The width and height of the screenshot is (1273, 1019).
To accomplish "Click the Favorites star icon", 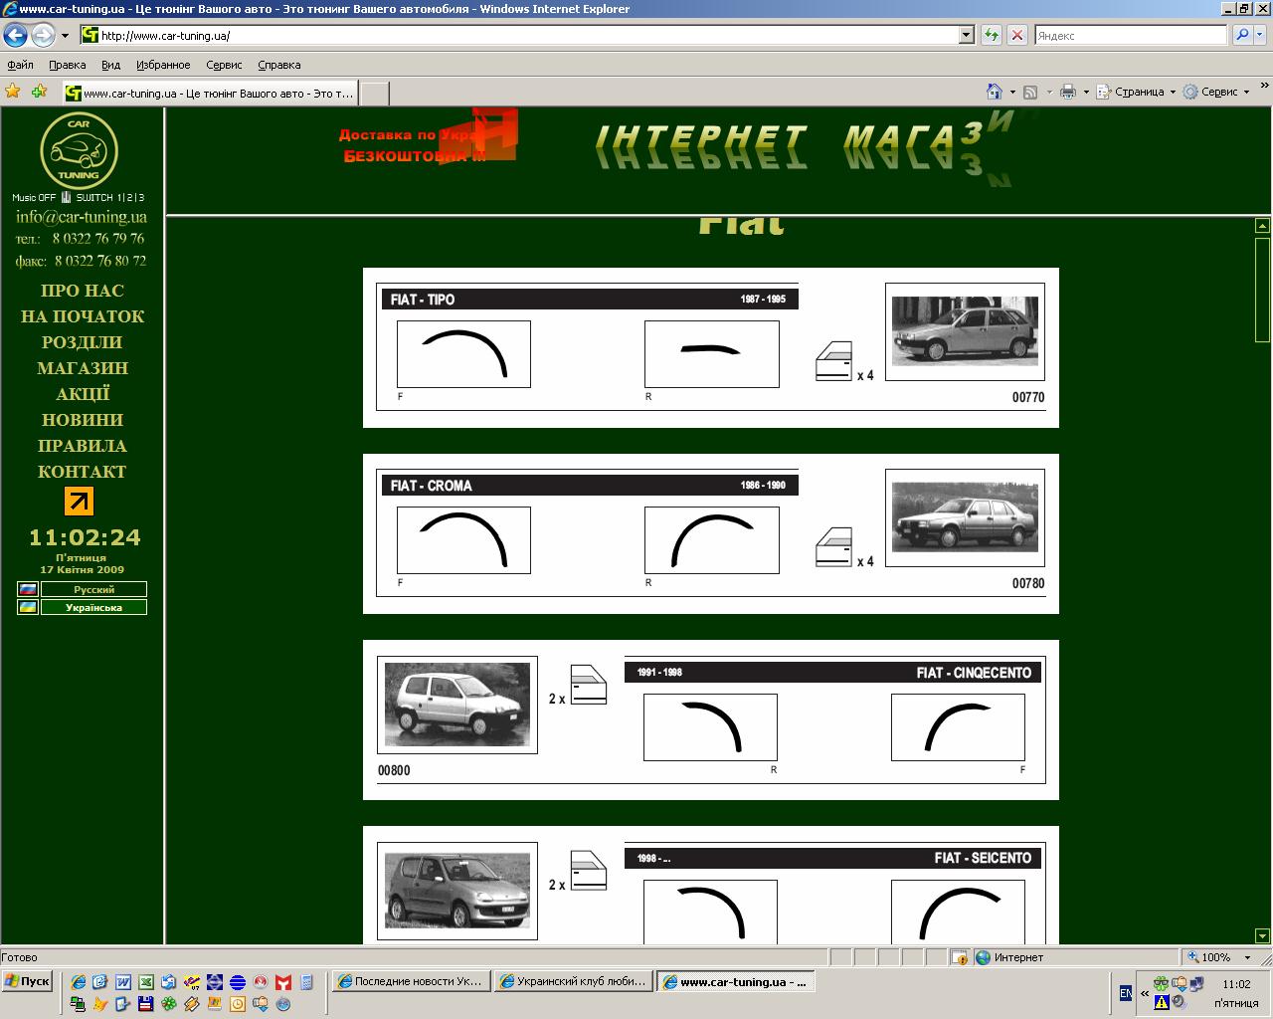I will click(13, 92).
